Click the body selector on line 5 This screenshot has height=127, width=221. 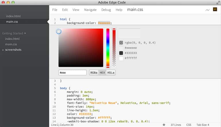[x=63, y=88]
